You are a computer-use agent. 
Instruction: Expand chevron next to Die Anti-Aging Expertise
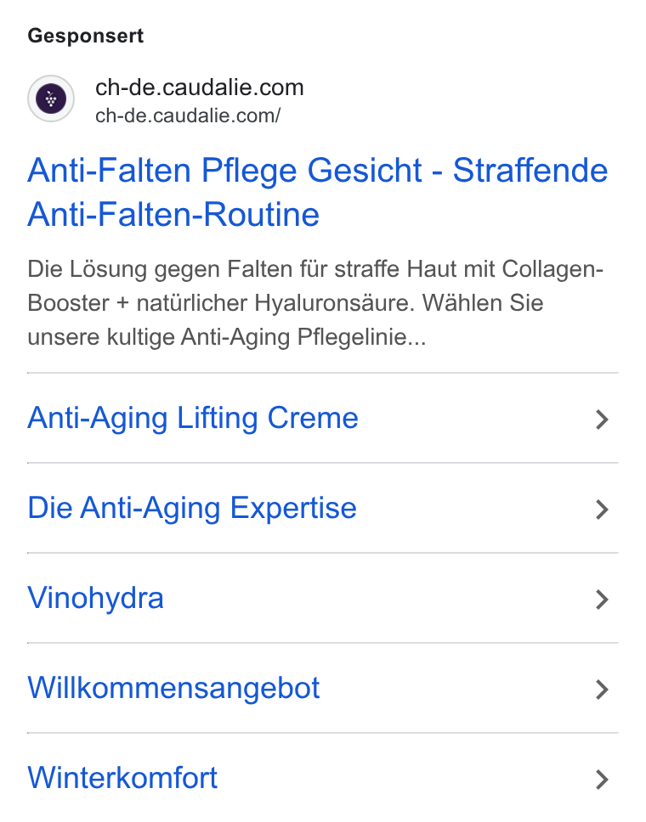tap(602, 510)
